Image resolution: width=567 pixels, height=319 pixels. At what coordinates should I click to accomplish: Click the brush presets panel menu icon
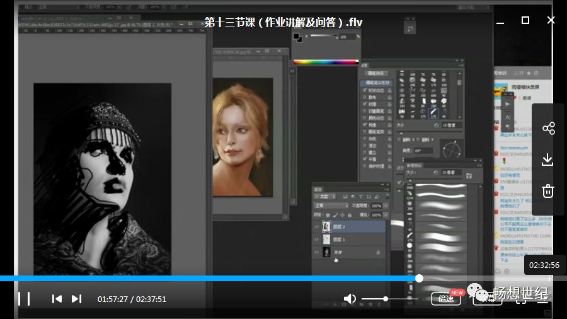point(480,165)
